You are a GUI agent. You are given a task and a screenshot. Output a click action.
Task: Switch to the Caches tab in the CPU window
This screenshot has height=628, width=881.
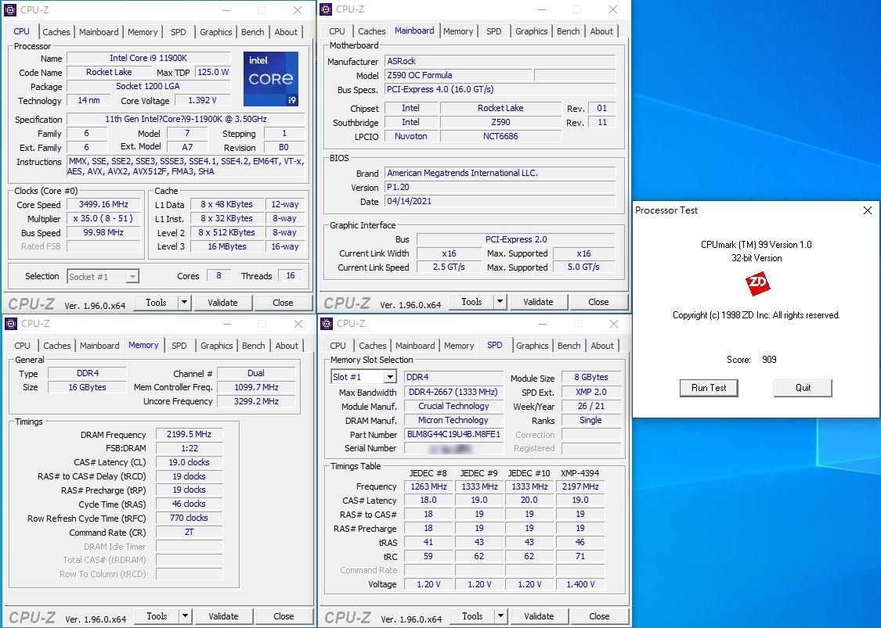(56, 32)
